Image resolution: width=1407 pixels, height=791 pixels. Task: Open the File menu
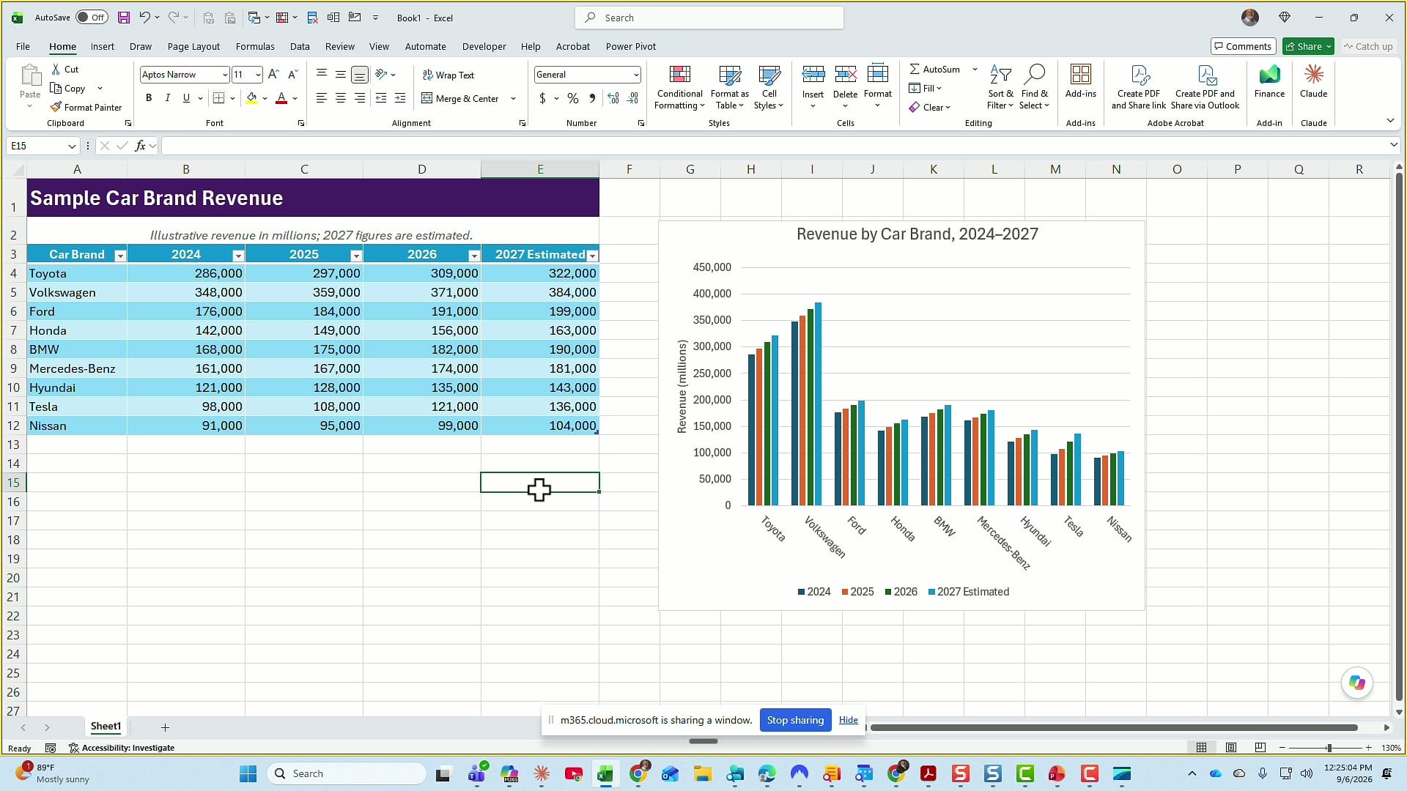point(23,46)
